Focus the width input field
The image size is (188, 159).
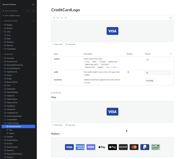[158, 73]
